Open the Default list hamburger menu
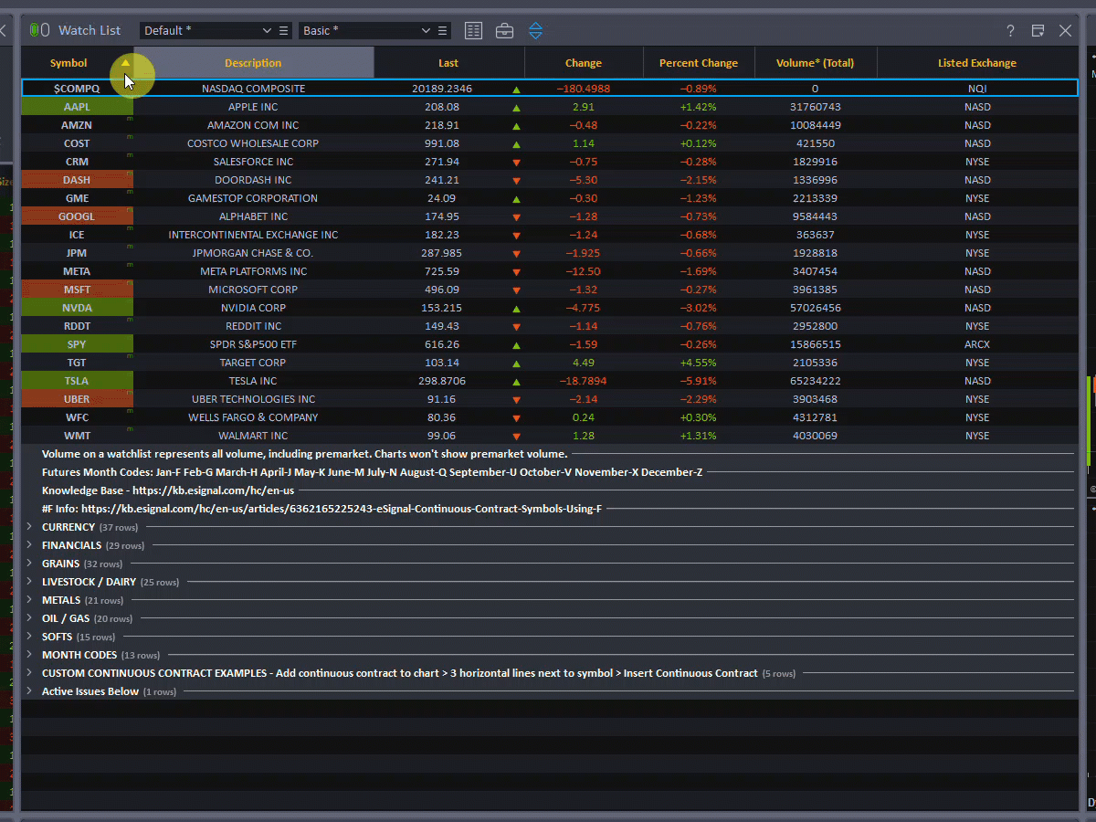The image size is (1096, 822). (x=284, y=31)
